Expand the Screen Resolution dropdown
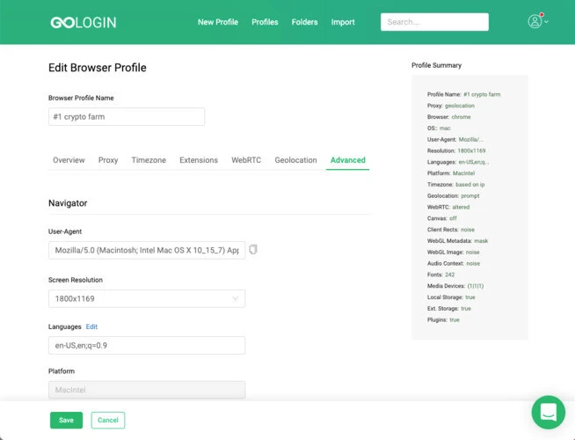 tap(147, 298)
